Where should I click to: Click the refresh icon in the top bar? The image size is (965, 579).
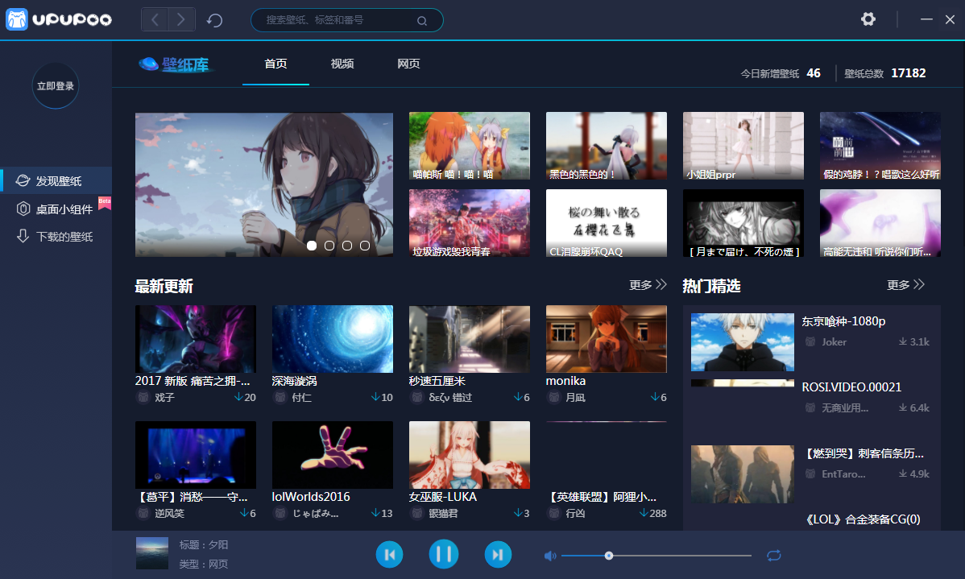click(x=214, y=20)
